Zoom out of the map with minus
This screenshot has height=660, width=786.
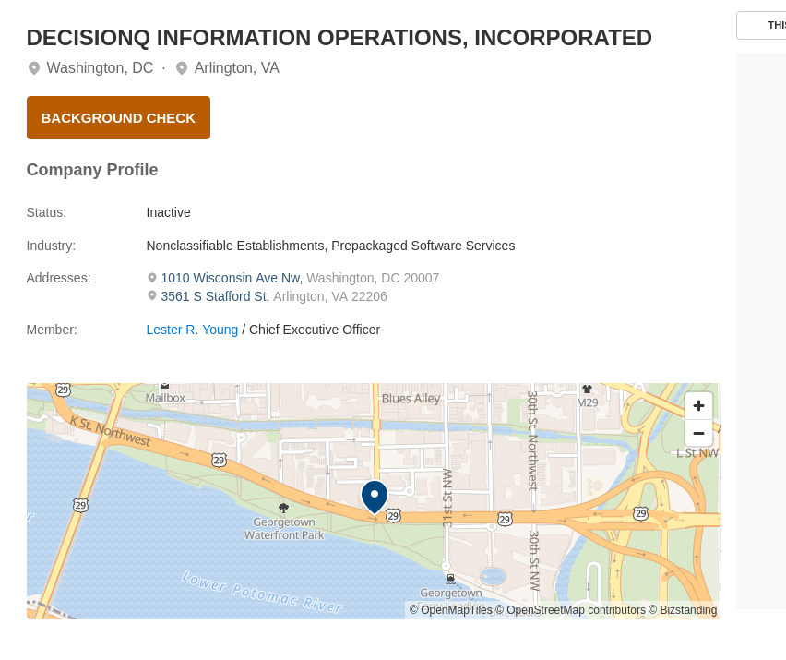pyautogui.click(x=698, y=433)
